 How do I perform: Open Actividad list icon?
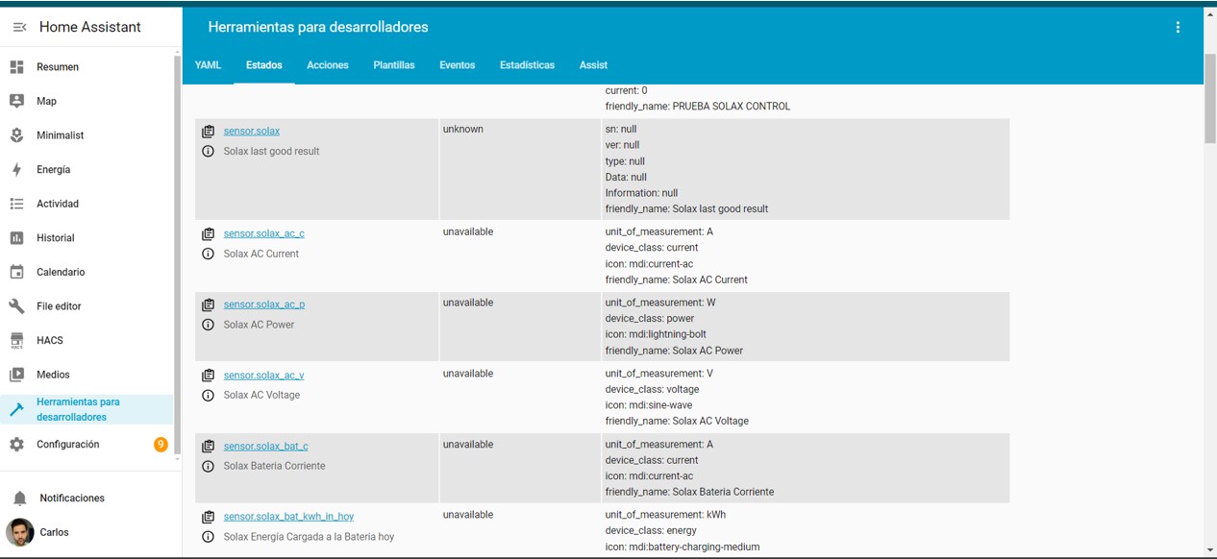coord(16,204)
